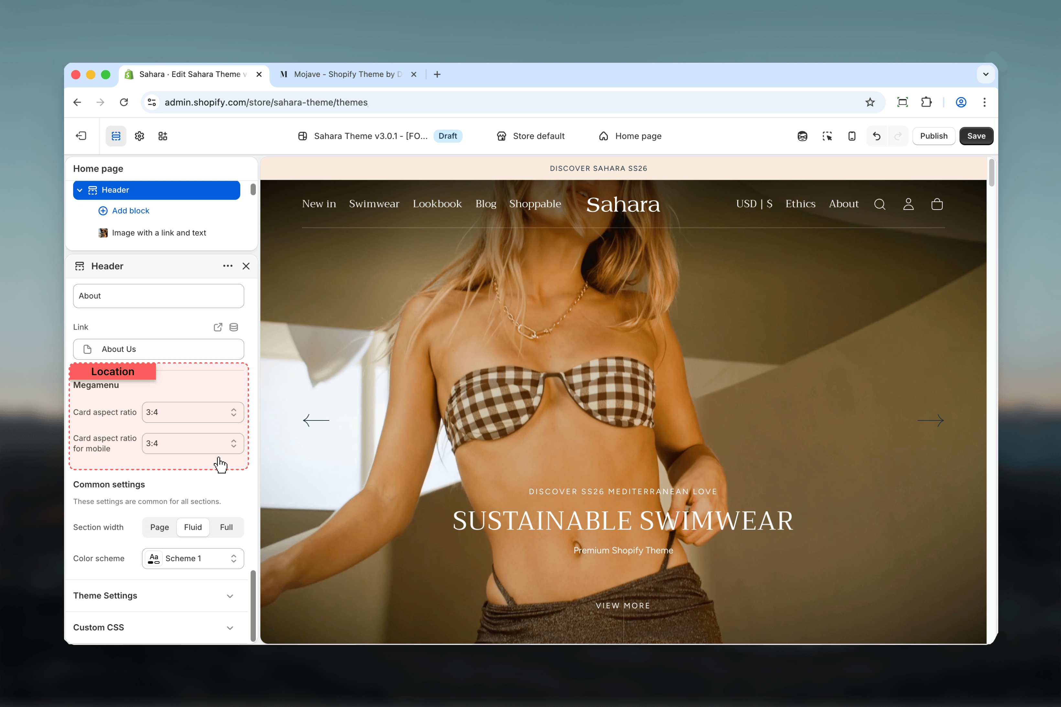Reload the current page
1061x707 pixels.
point(124,102)
